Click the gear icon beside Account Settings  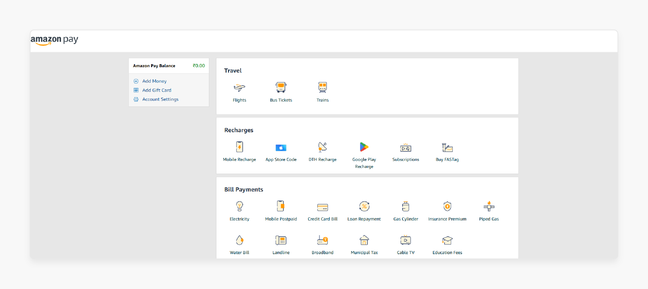click(136, 99)
